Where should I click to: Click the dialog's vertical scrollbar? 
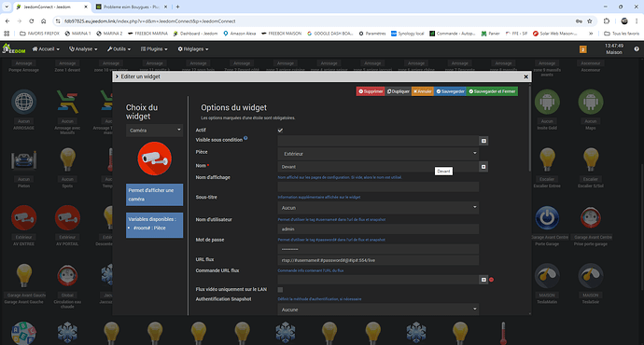(530, 129)
